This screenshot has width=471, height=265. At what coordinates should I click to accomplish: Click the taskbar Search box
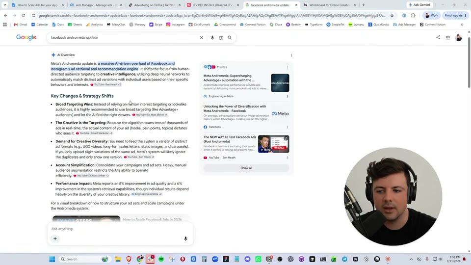84,259
